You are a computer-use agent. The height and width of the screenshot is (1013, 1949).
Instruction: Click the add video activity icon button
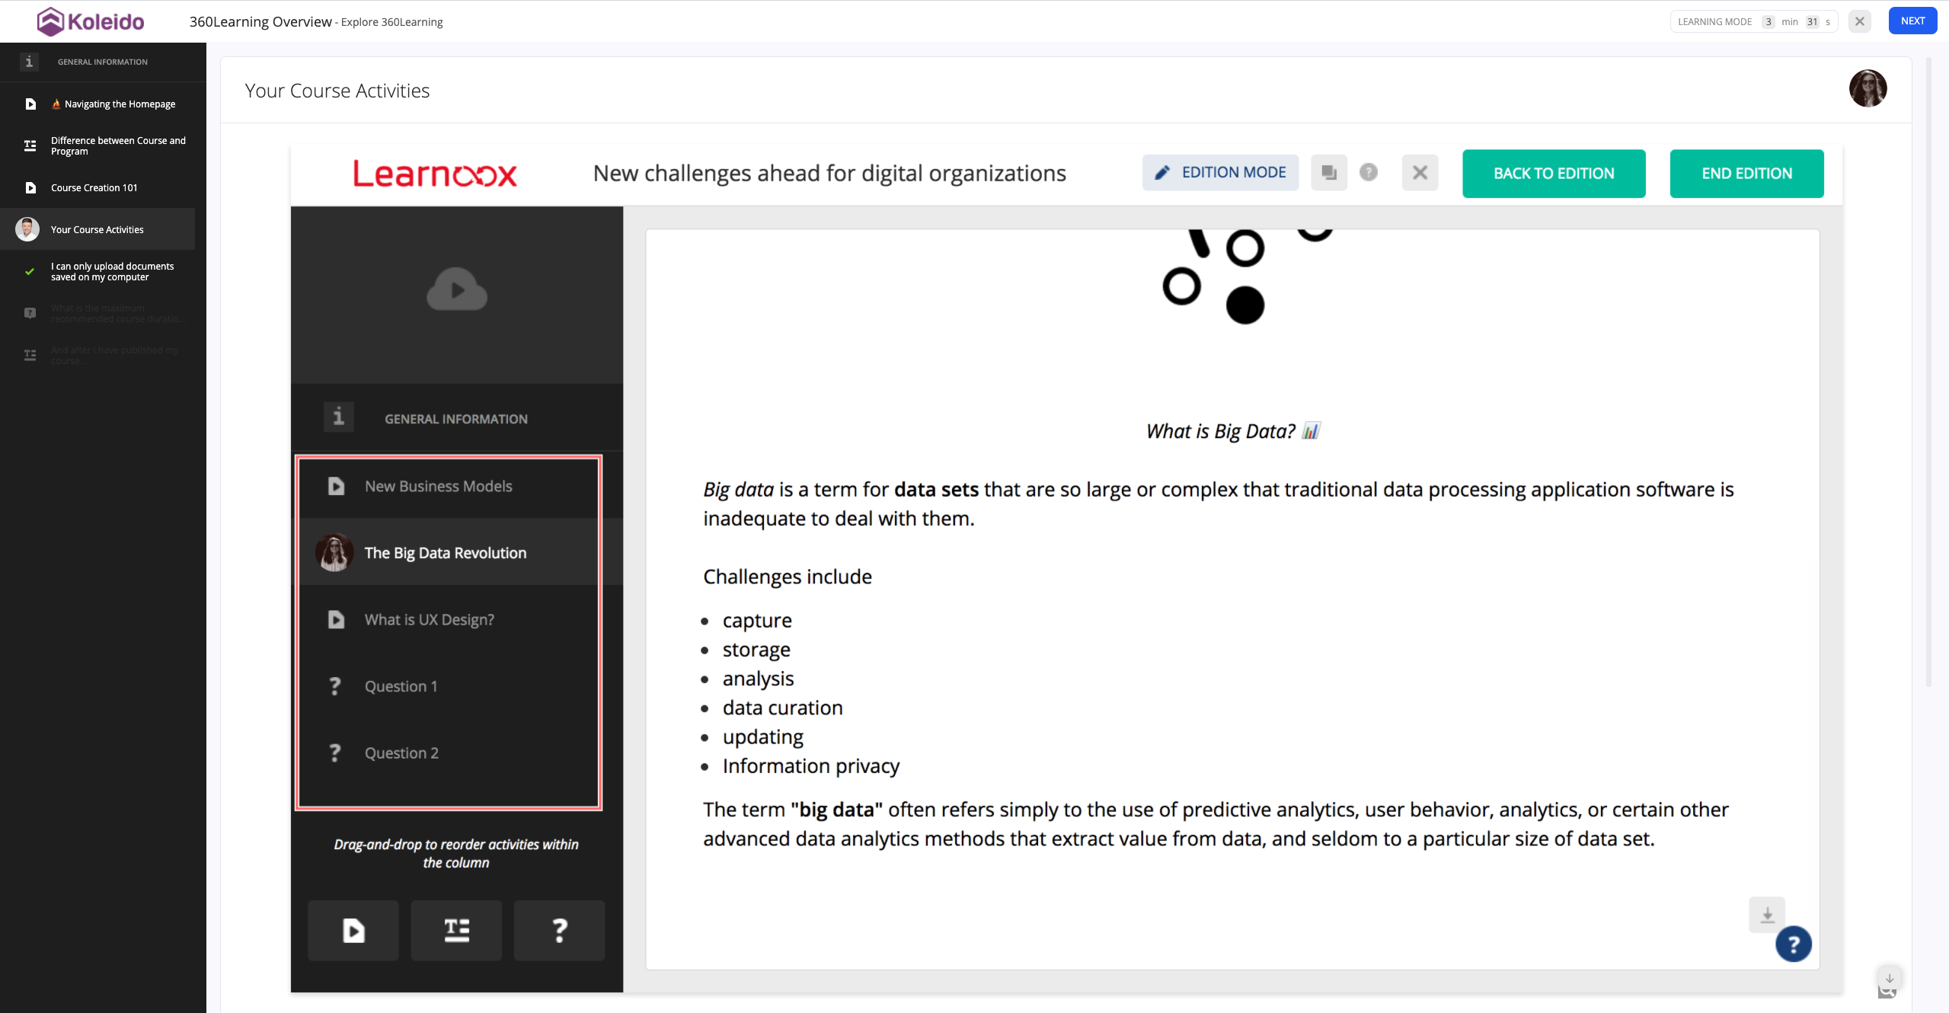click(353, 930)
